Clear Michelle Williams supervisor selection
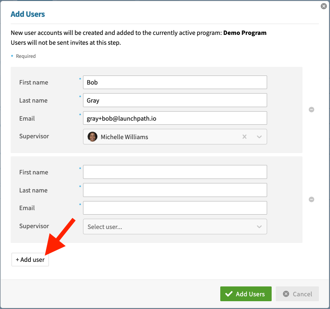Screen dimensions: 330x309 coord(245,137)
